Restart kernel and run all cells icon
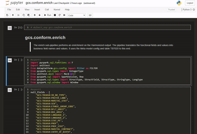 (x=64, y=15)
